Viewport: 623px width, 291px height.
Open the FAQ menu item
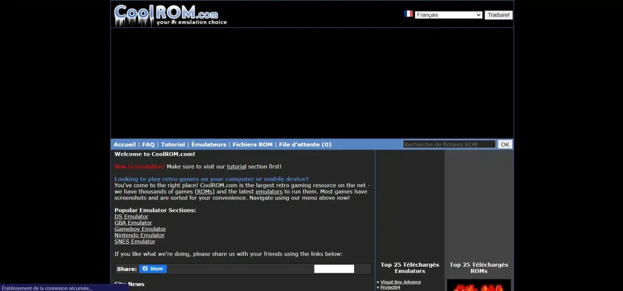[148, 145]
